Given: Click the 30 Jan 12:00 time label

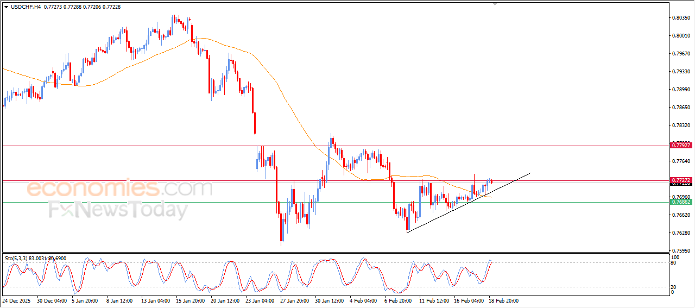Looking at the screenshot, I should 330,300.
